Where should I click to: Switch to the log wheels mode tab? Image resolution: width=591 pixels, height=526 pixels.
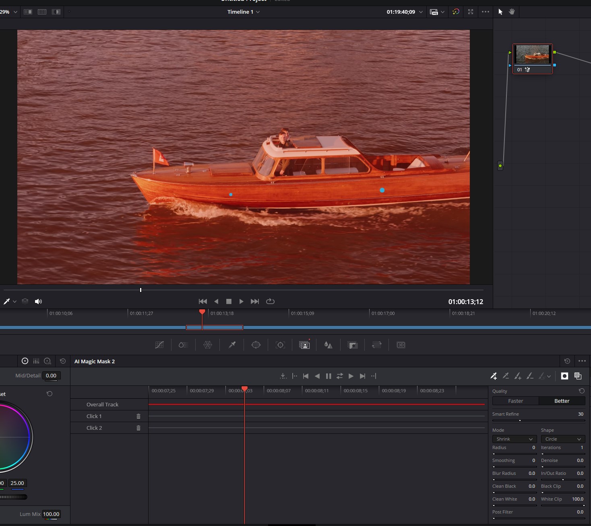click(x=48, y=361)
